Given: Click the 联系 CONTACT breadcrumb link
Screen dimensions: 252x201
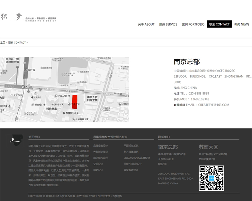Looking at the screenshot, I should click(17, 43).
